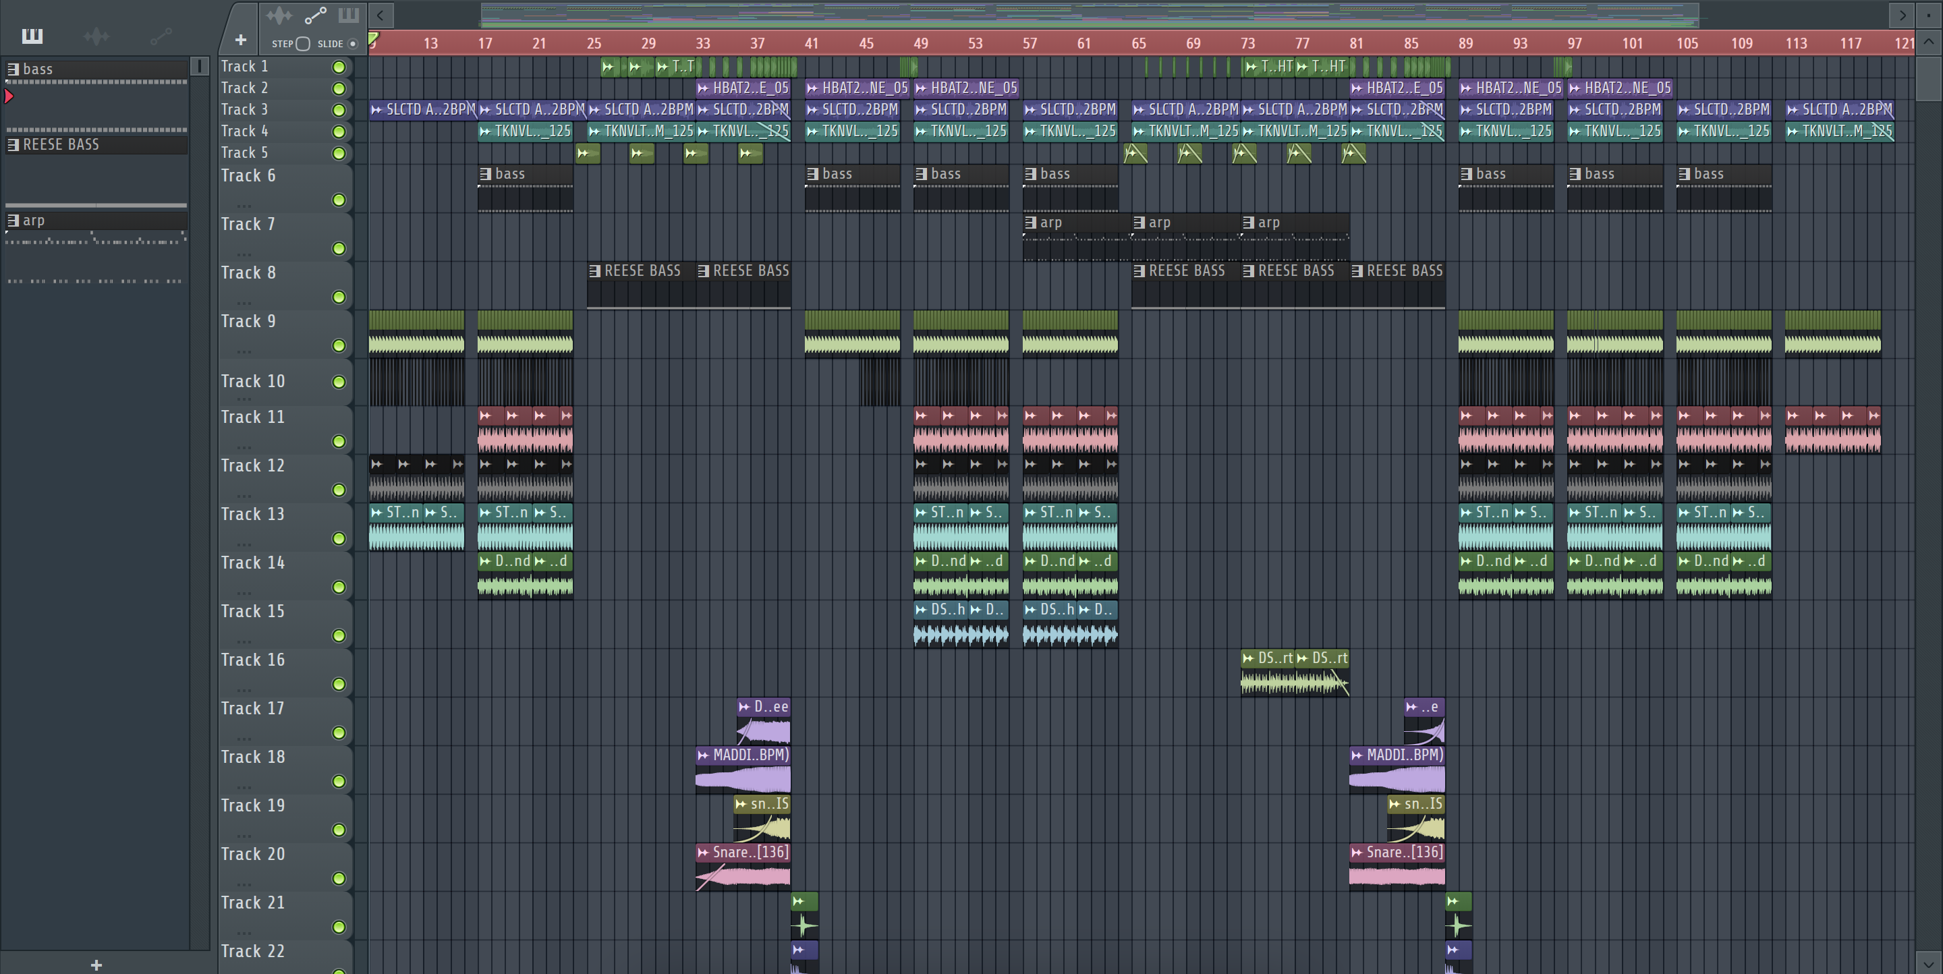Select the pattern piano icon in playlist header
This screenshot has width=1943, height=974.
[349, 15]
